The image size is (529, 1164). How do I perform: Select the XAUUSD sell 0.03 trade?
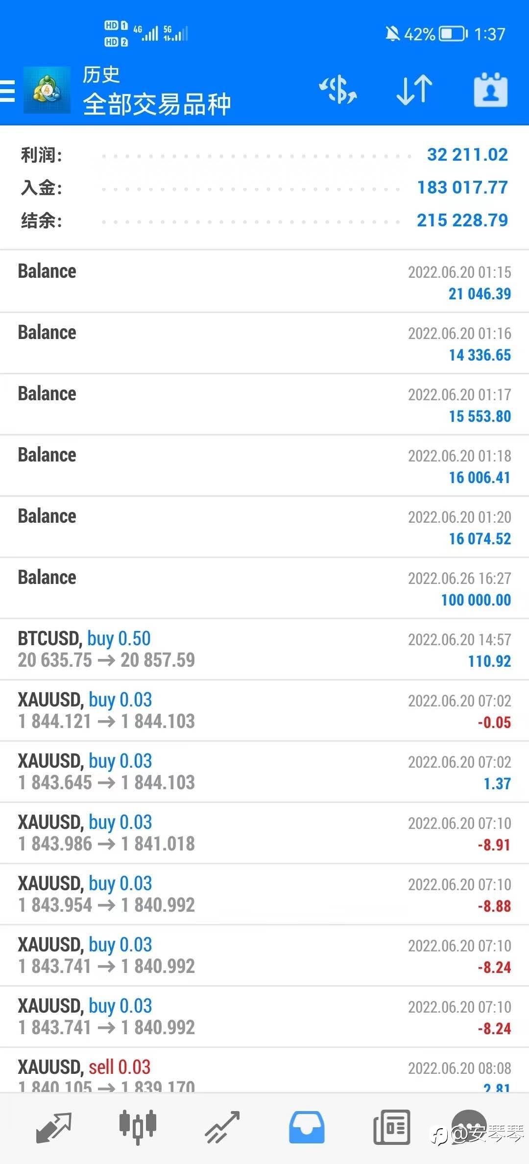click(264, 1072)
